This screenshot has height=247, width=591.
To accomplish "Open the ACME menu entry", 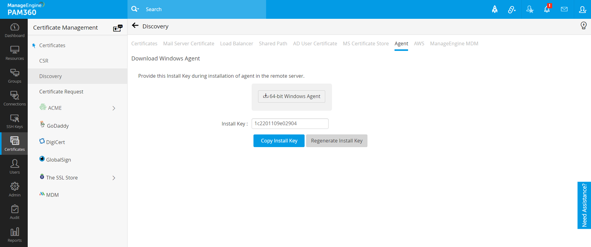I will pyautogui.click(x=55, y=108).
